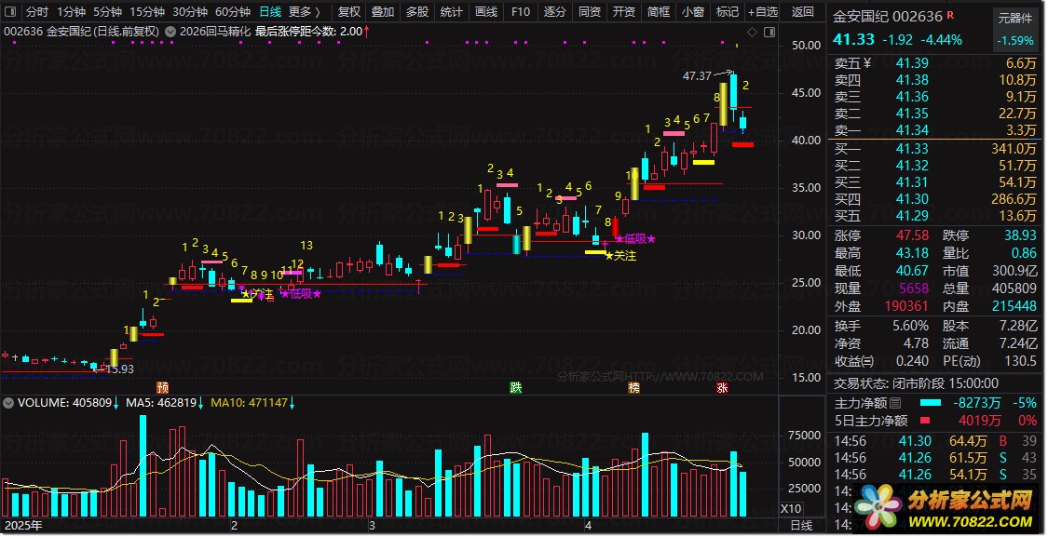Switch to 分时 intraday view

(36, 12)
